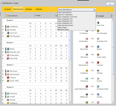This screenshot has height=106, width=116.
Task: Click the São Paulo crest in Grupo 3
Action: 8,71
